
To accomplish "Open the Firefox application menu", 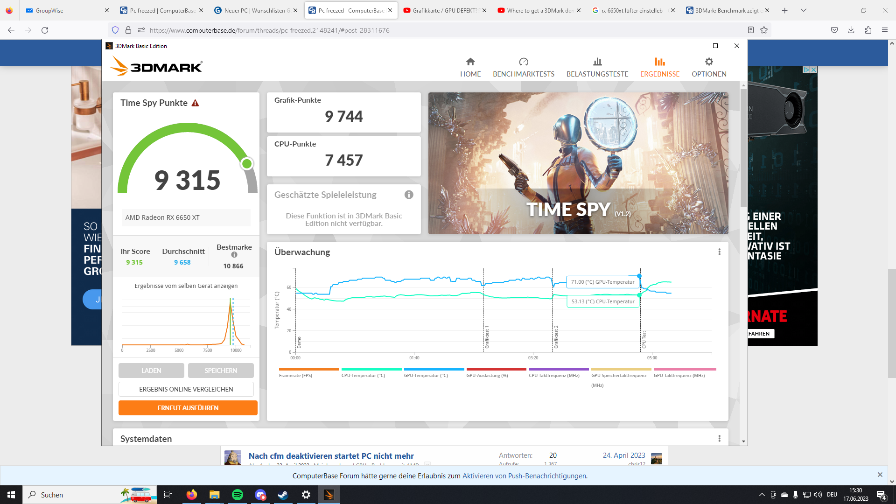I will pos(884,30).
